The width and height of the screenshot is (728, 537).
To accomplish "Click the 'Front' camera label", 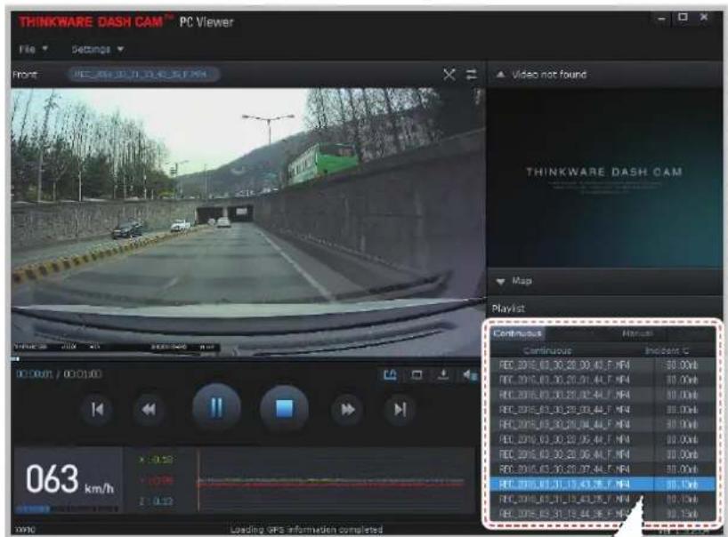I will pyautogui.click(x=25, y=75).
